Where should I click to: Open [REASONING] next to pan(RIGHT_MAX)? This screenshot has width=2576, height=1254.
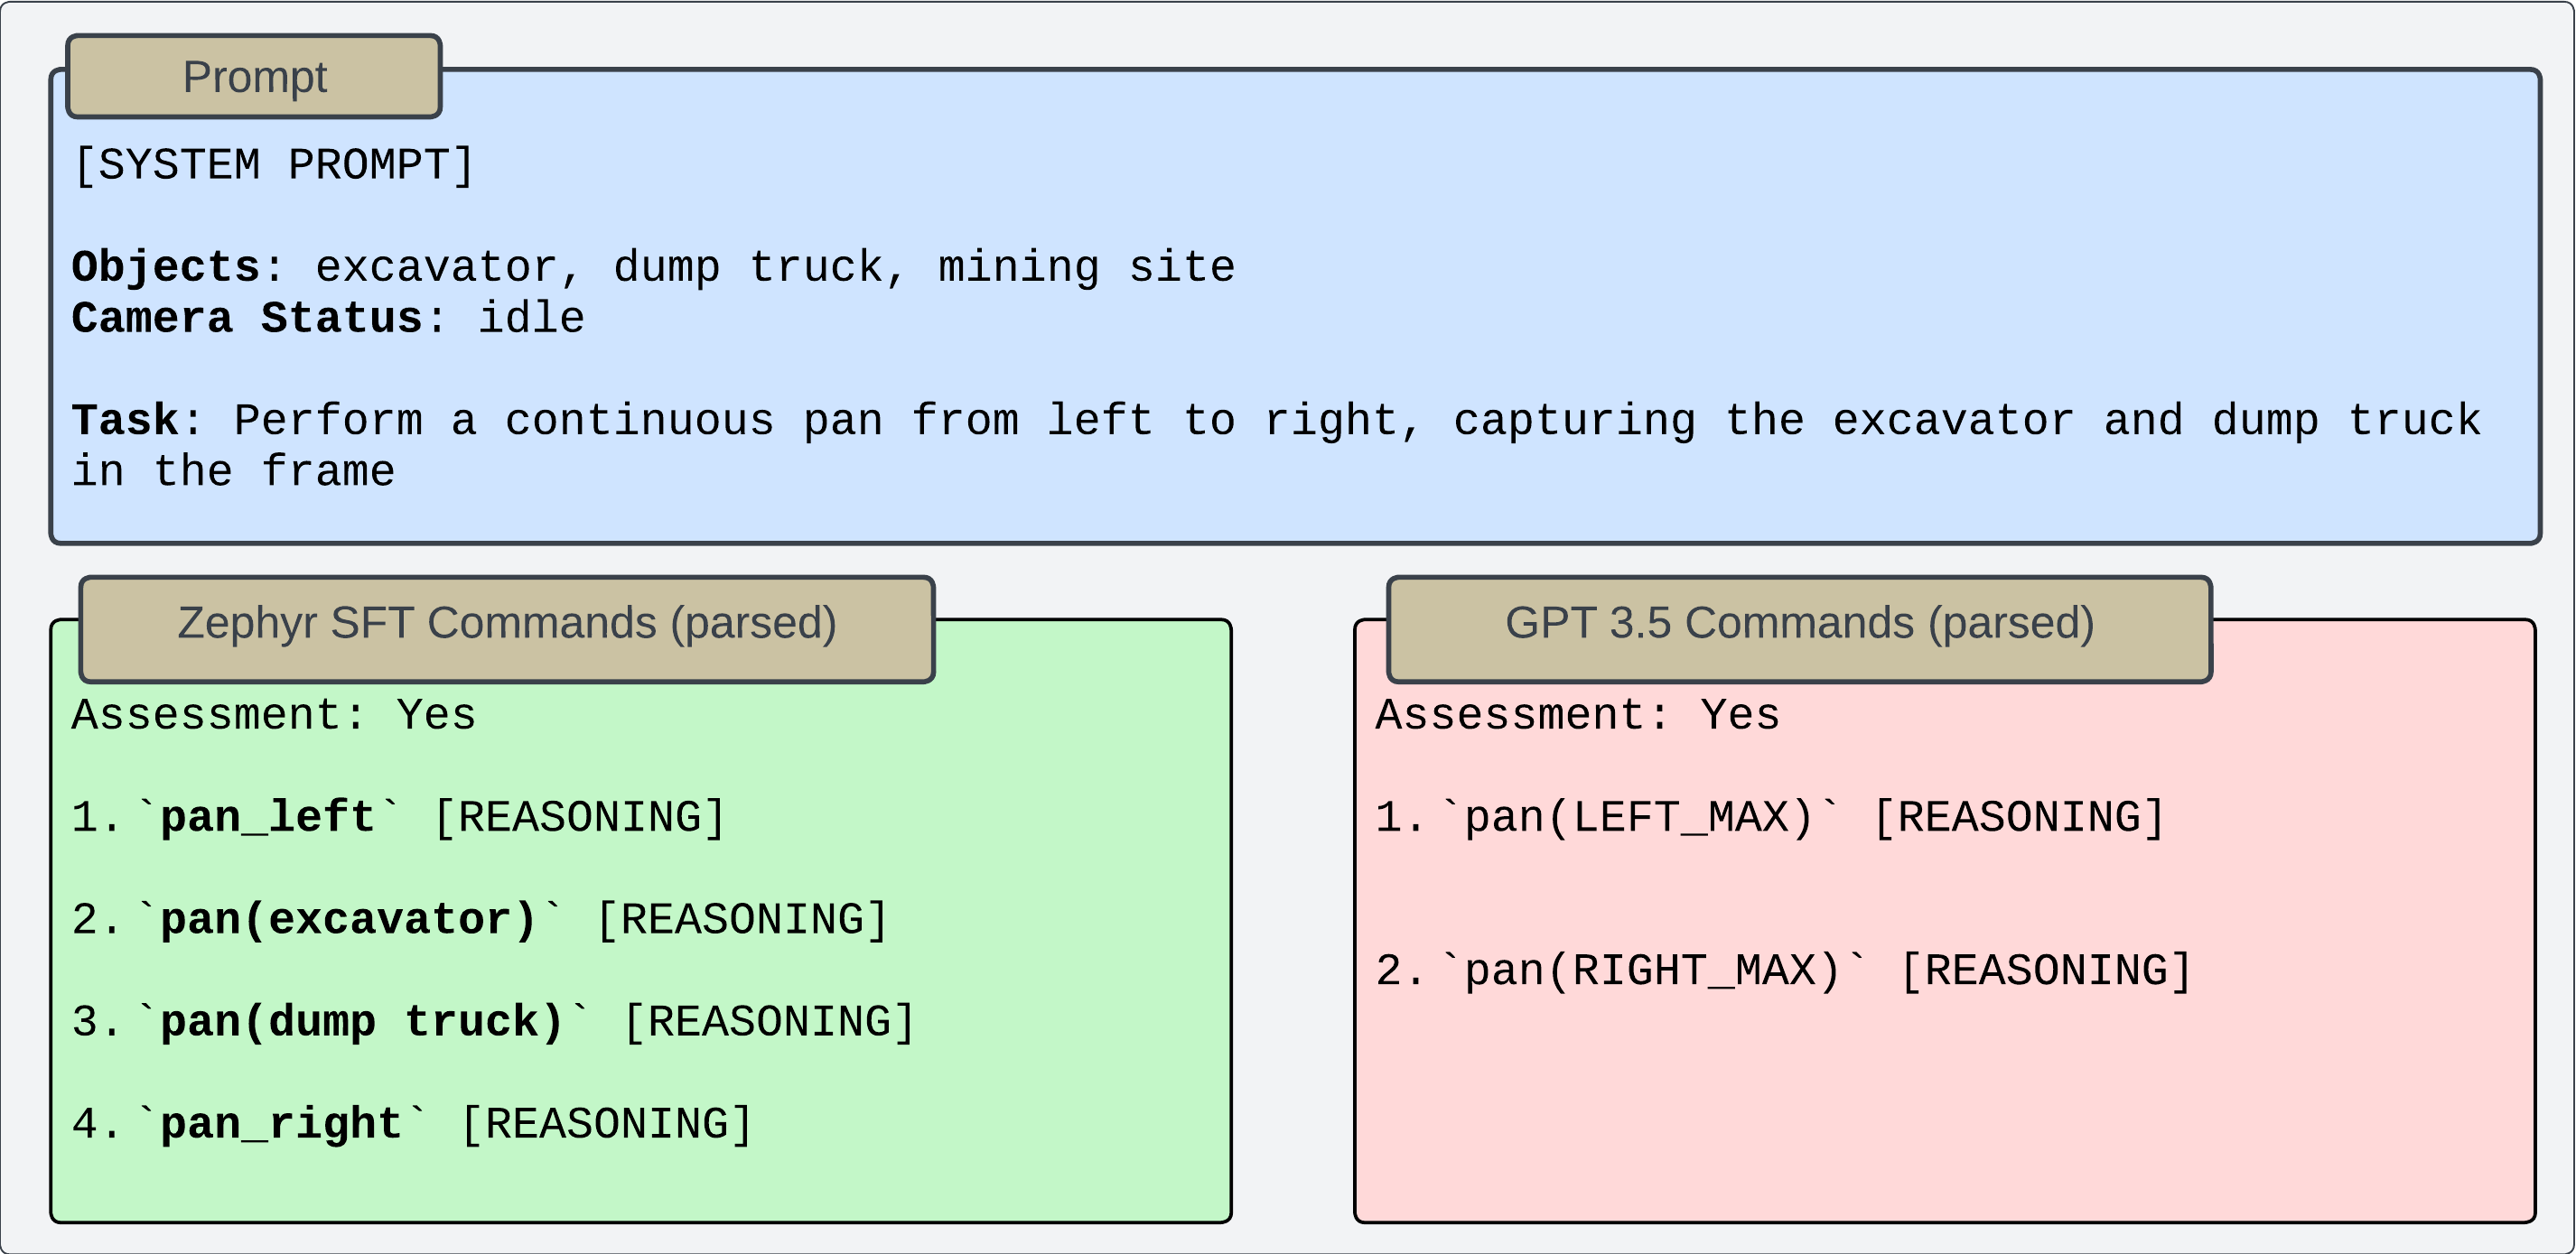click(x=2046, y=971)
